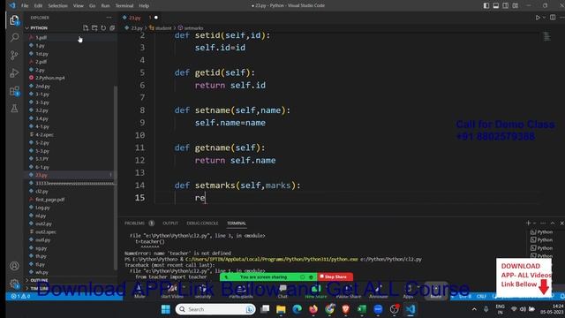Open the Manage gear icon

coord(14,284)
